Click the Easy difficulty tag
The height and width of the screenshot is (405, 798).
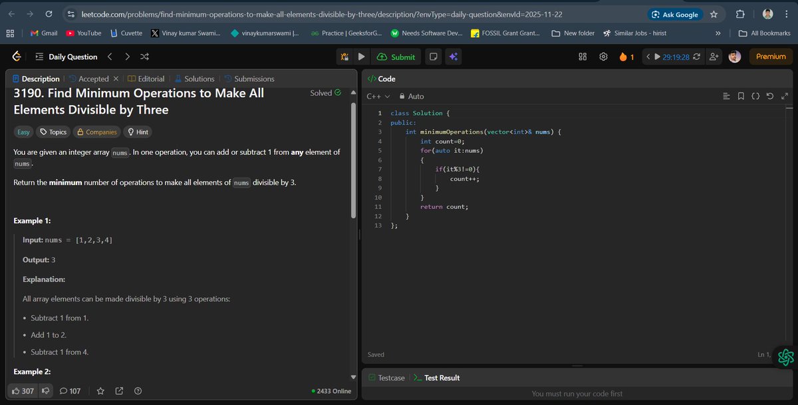click(23, 132)
